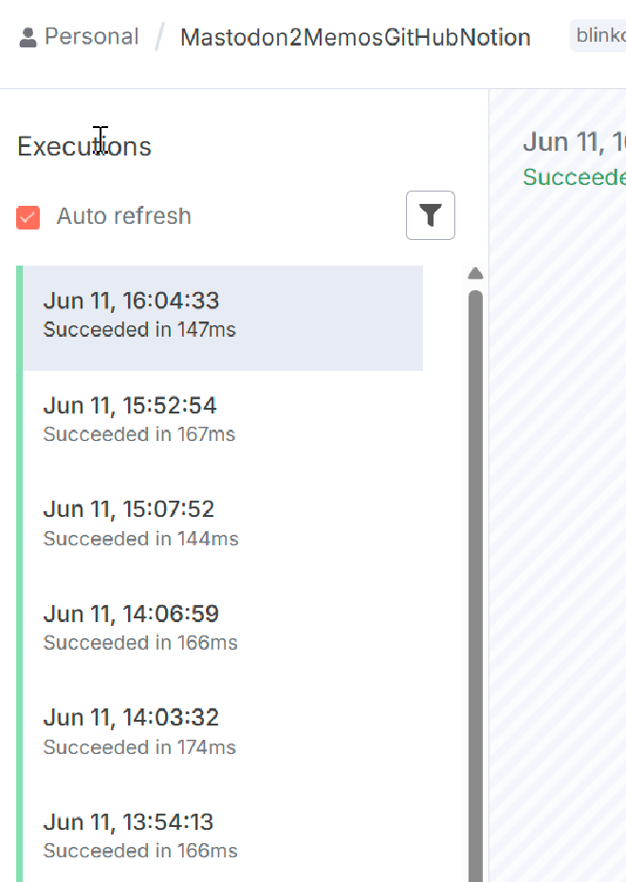Select execution Jun 11, 16:04:33
This screenshot has width=626, height=882.
(223, 318)
